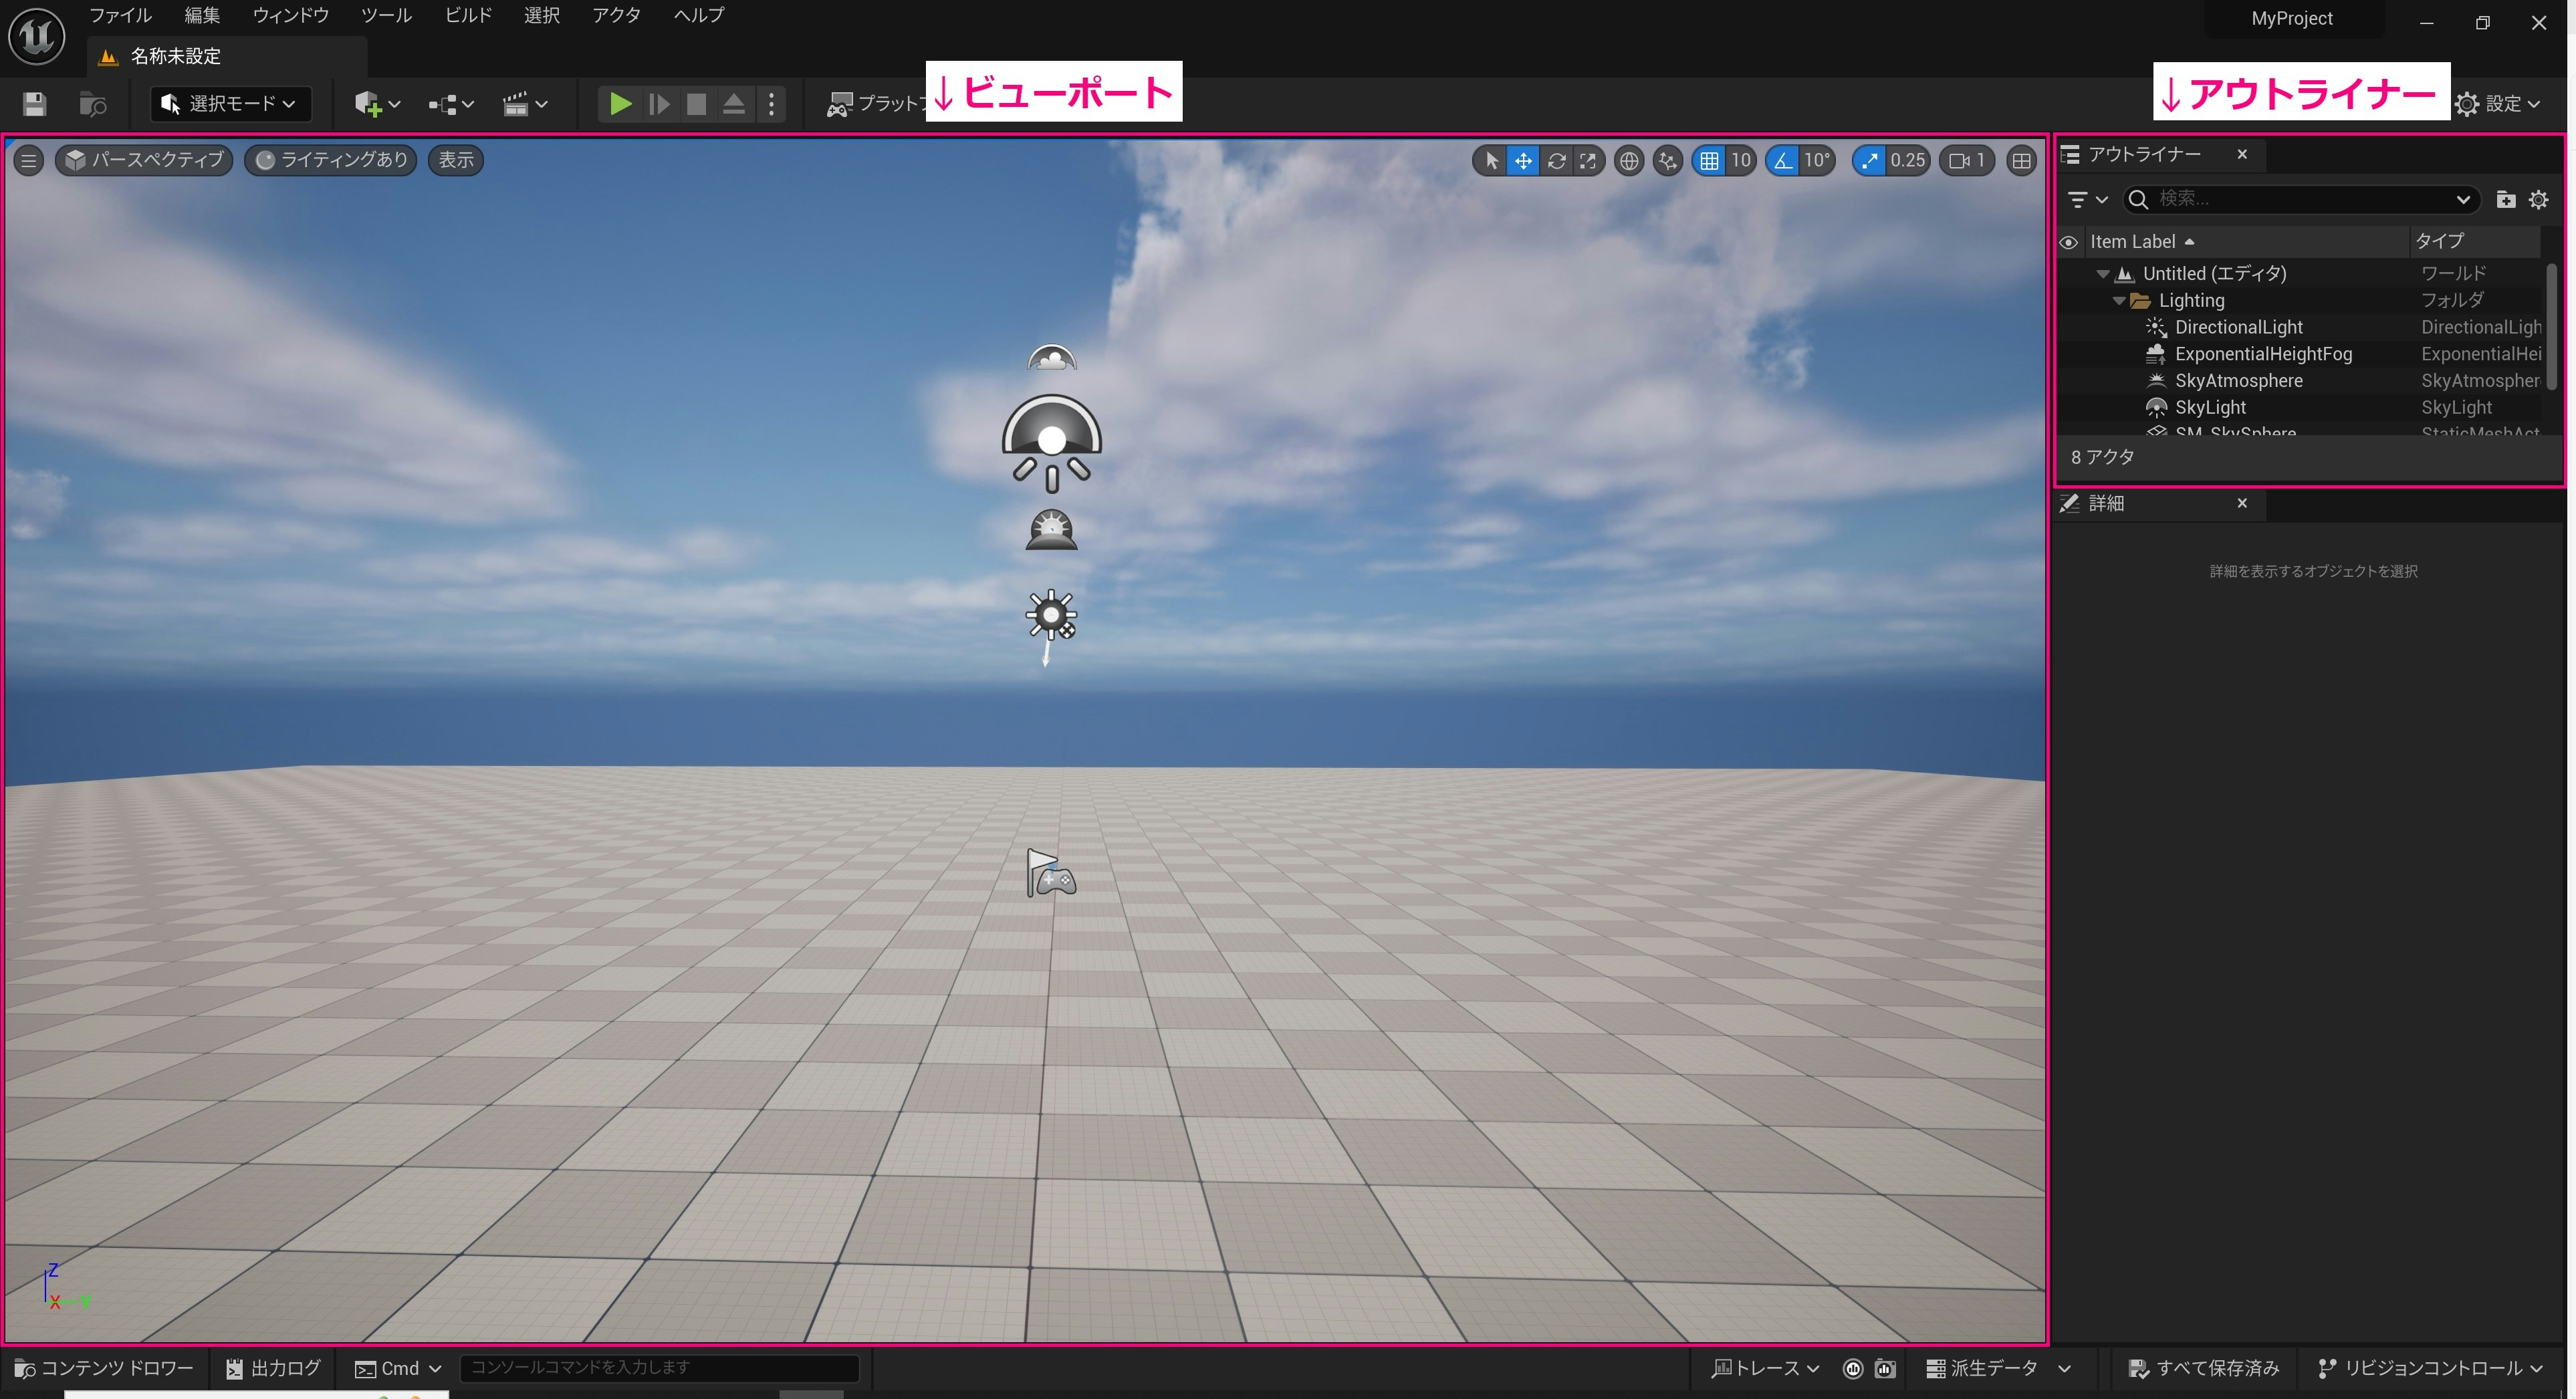Select the Move (translate) tool in the viewport

pos(1523,160)
